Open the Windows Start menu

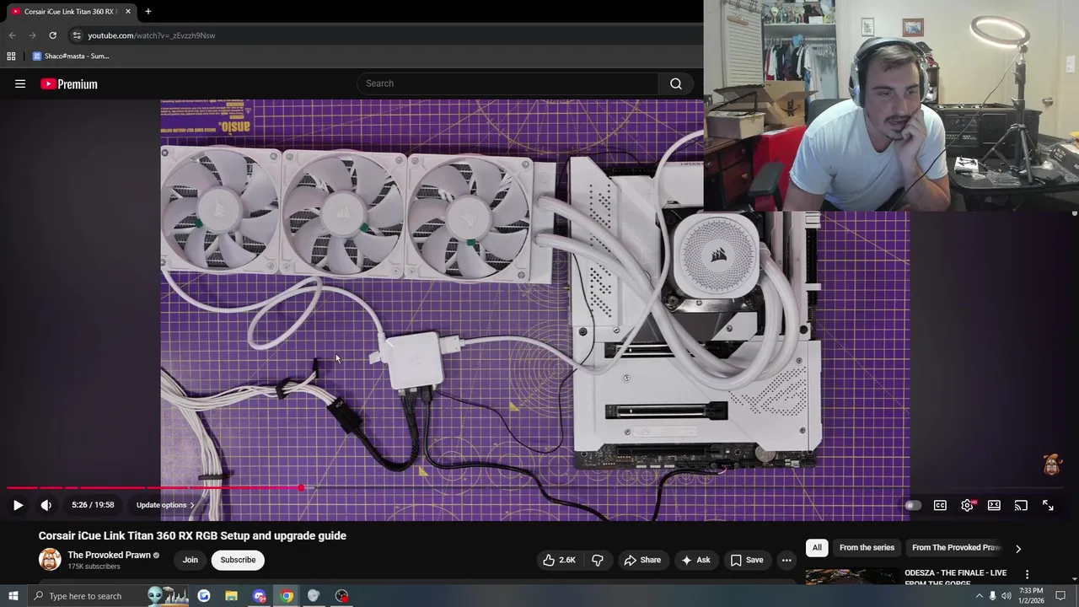(13, 596)
